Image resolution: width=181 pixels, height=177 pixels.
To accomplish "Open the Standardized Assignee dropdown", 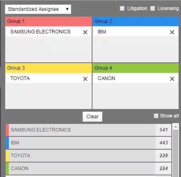I will tap(38, 9).
